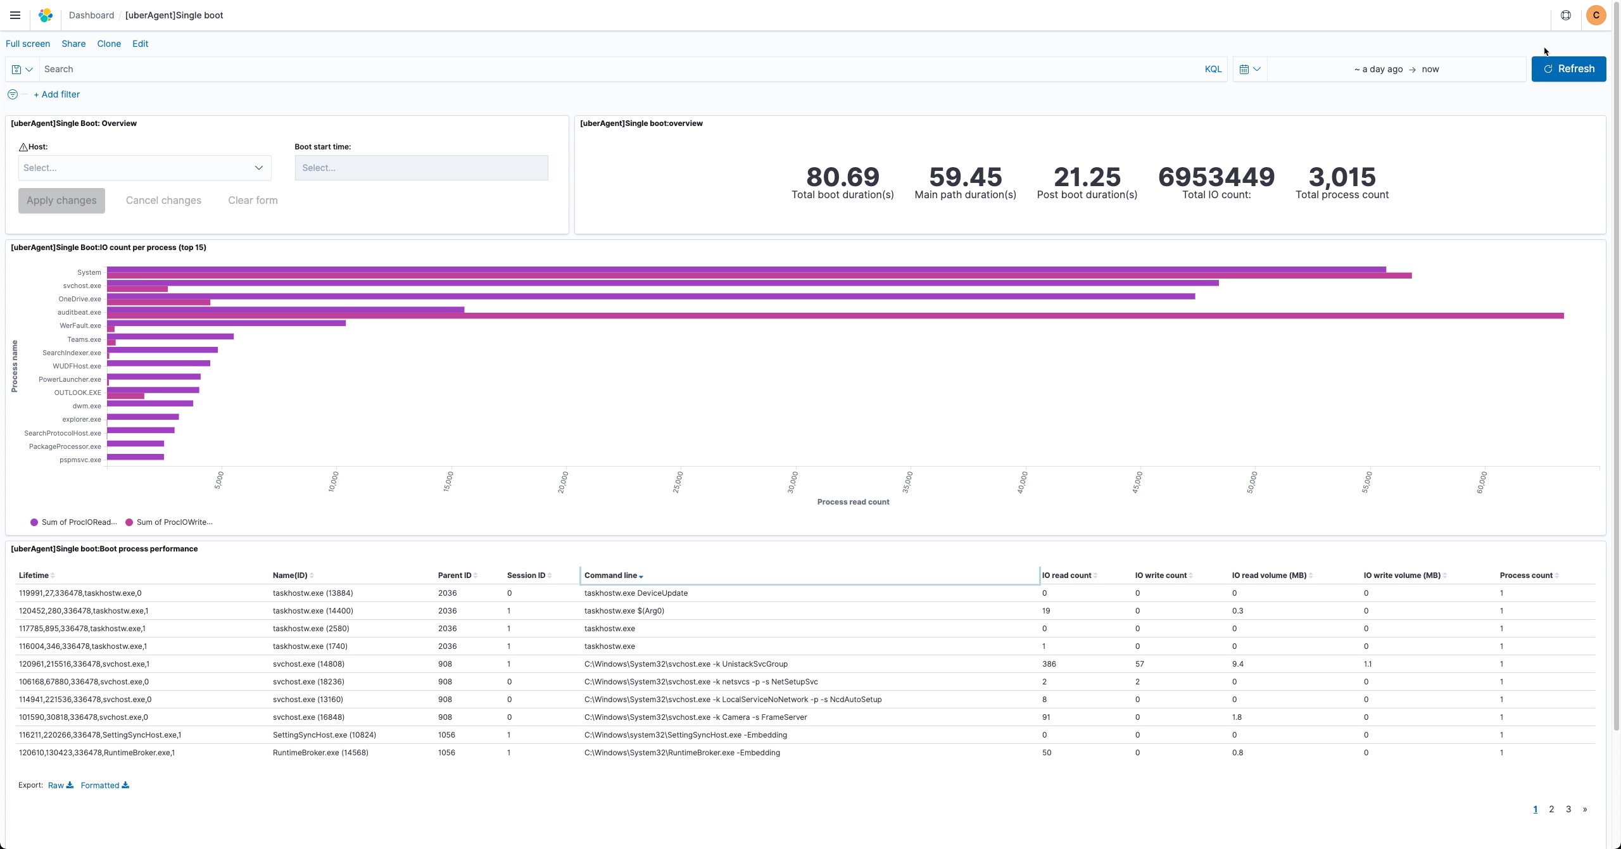The image size is (1621, 849).
Task: Open the hamburger navigation menu
Action: [x=15, y=15]
